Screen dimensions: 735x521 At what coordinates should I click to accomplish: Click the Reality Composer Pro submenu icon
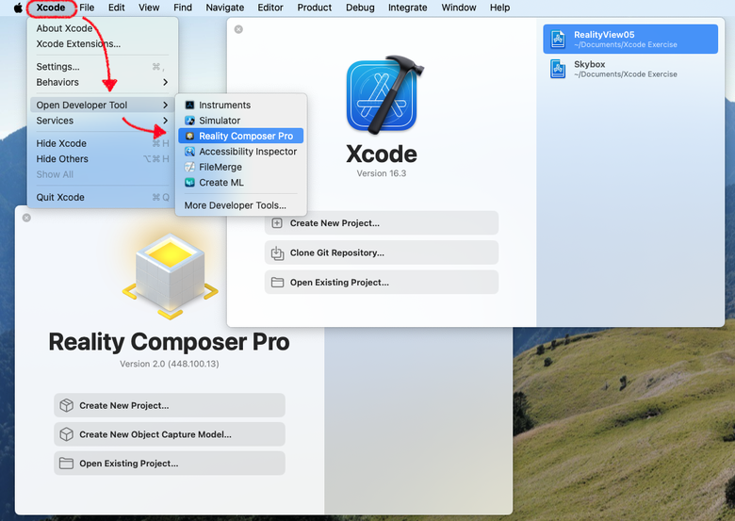(x=189, y=136)
